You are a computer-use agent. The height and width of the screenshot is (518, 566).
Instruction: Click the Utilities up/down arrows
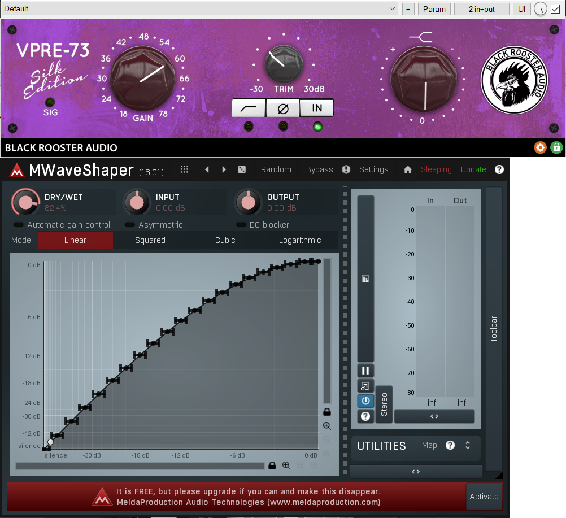[x=468, y=445]
